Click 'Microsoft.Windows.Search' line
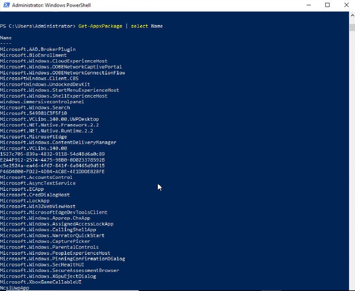Screen dimensions: 355x291 click(x=35, y=108)
